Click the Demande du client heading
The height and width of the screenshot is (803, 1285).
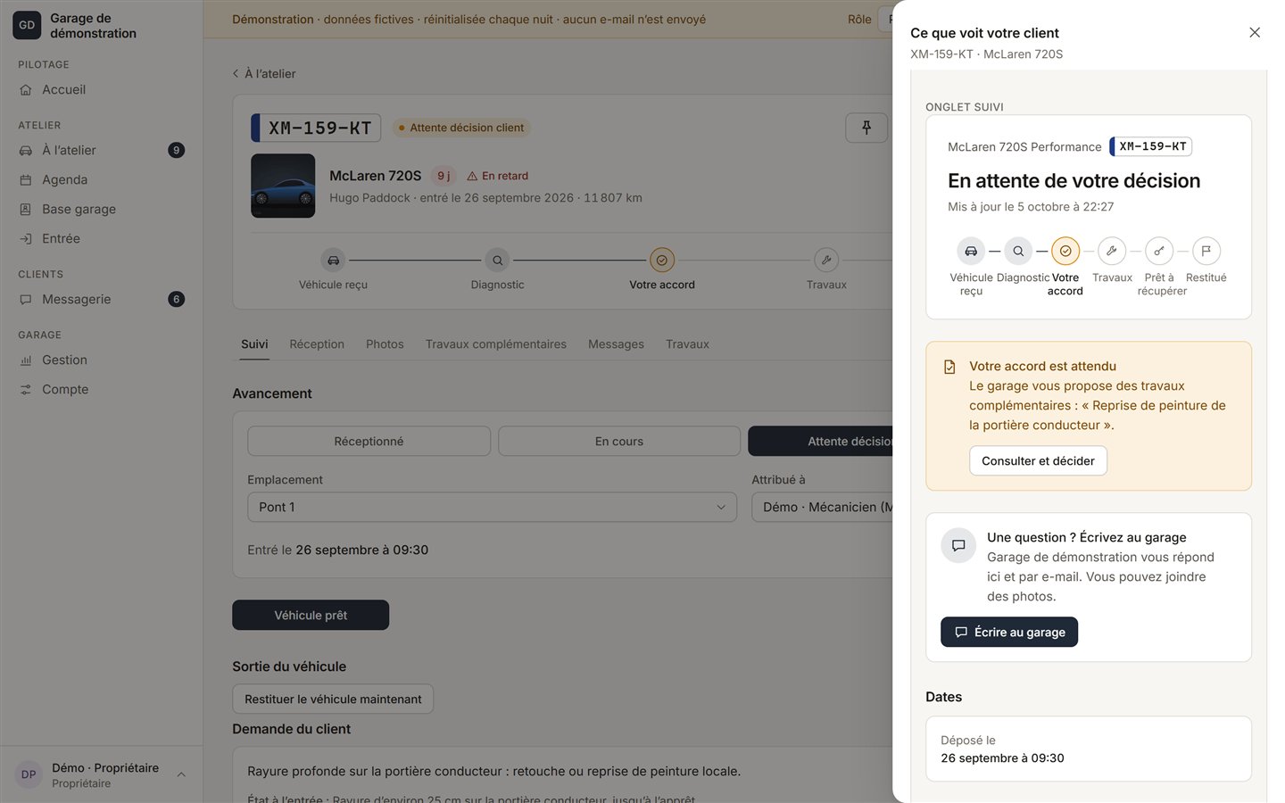(x=291, y=729)
